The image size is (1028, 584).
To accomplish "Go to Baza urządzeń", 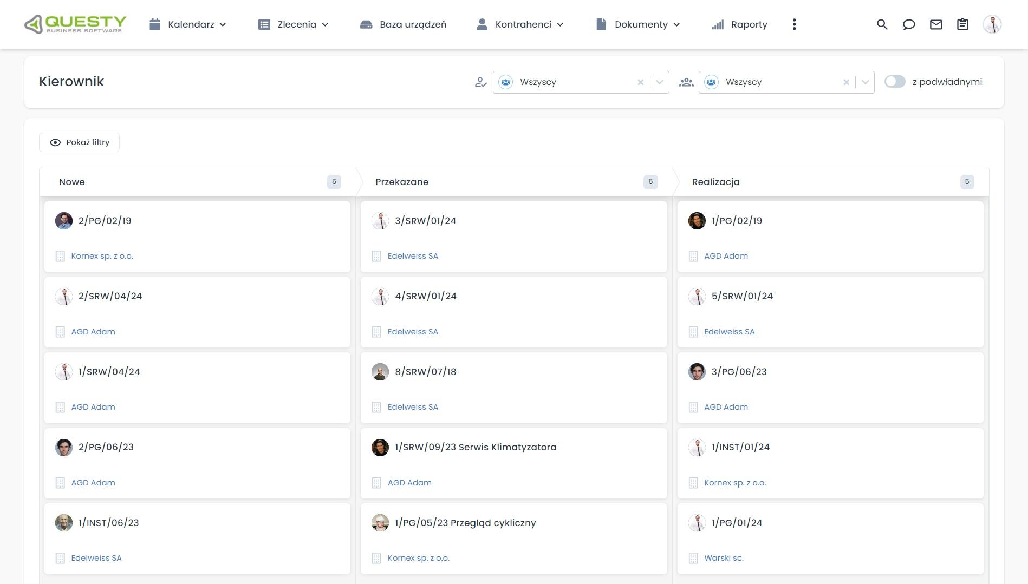I will 404,24.
